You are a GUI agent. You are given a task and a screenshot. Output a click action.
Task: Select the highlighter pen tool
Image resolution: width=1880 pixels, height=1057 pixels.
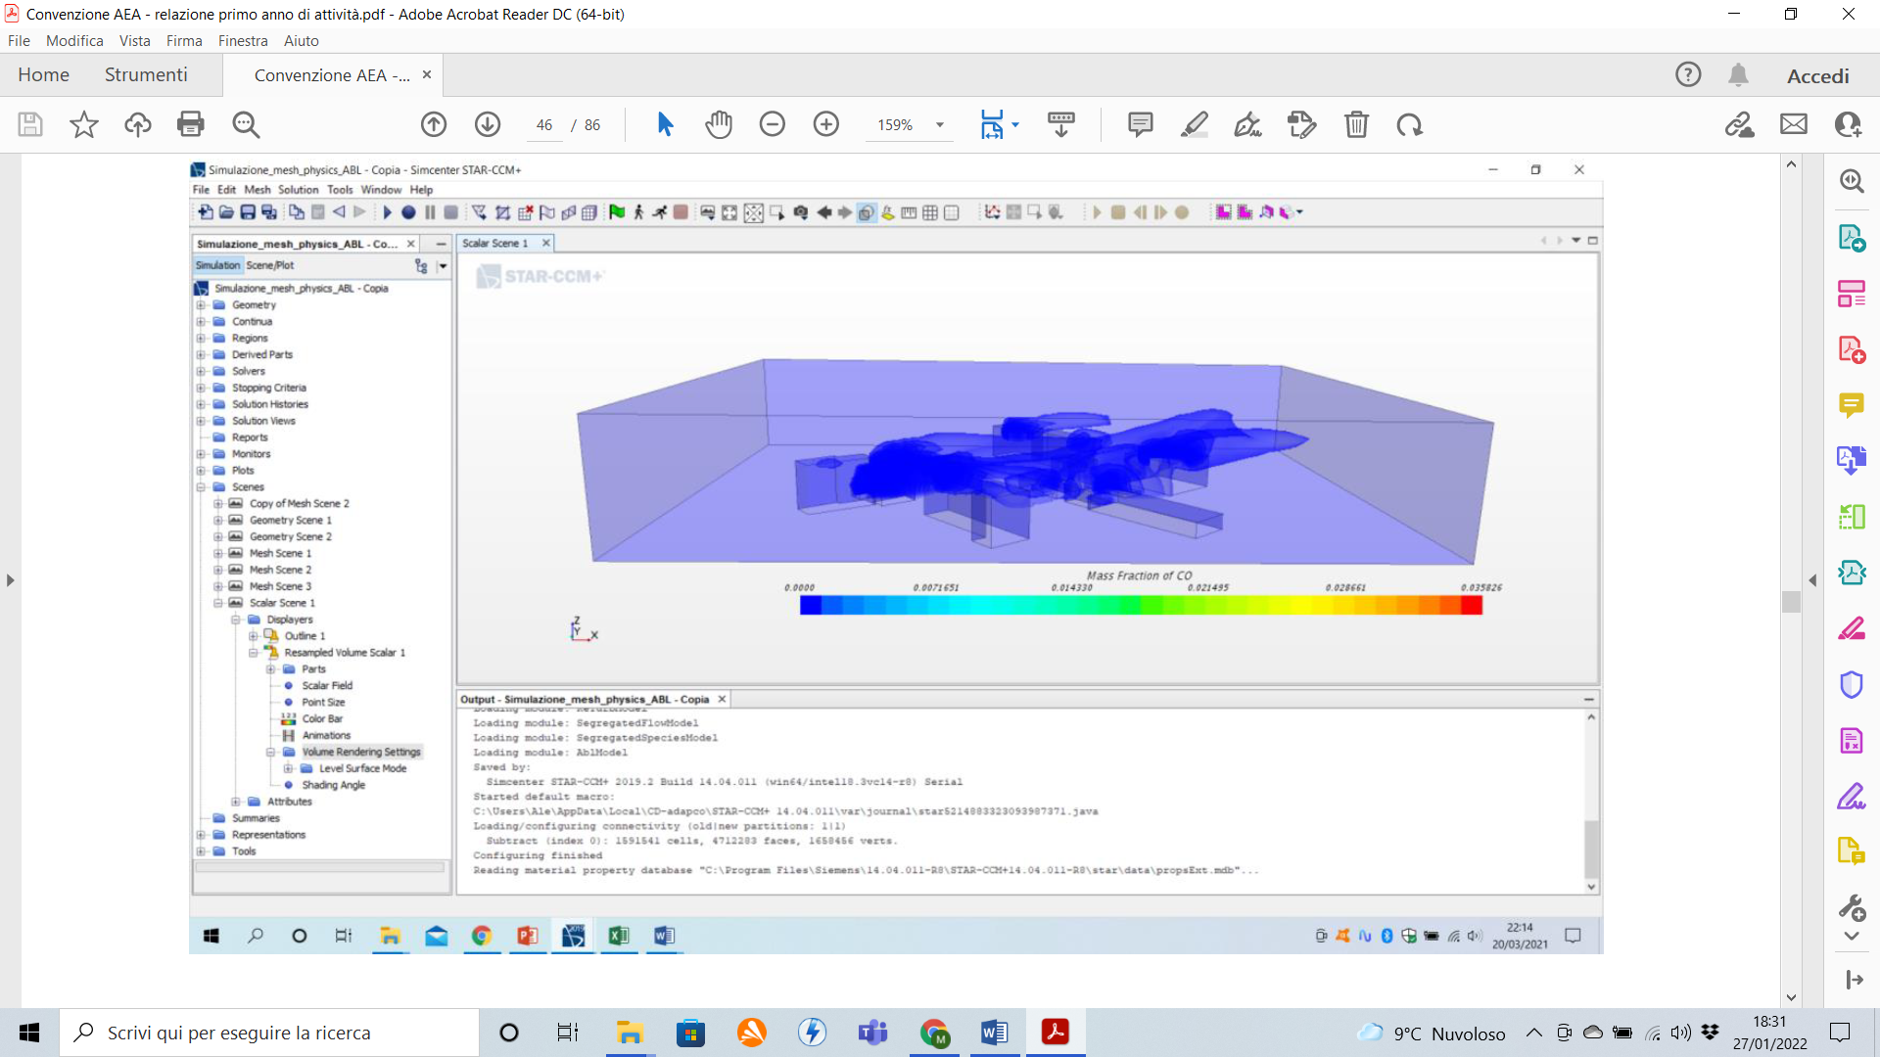pyautogui.click(x=1195, y=124)
